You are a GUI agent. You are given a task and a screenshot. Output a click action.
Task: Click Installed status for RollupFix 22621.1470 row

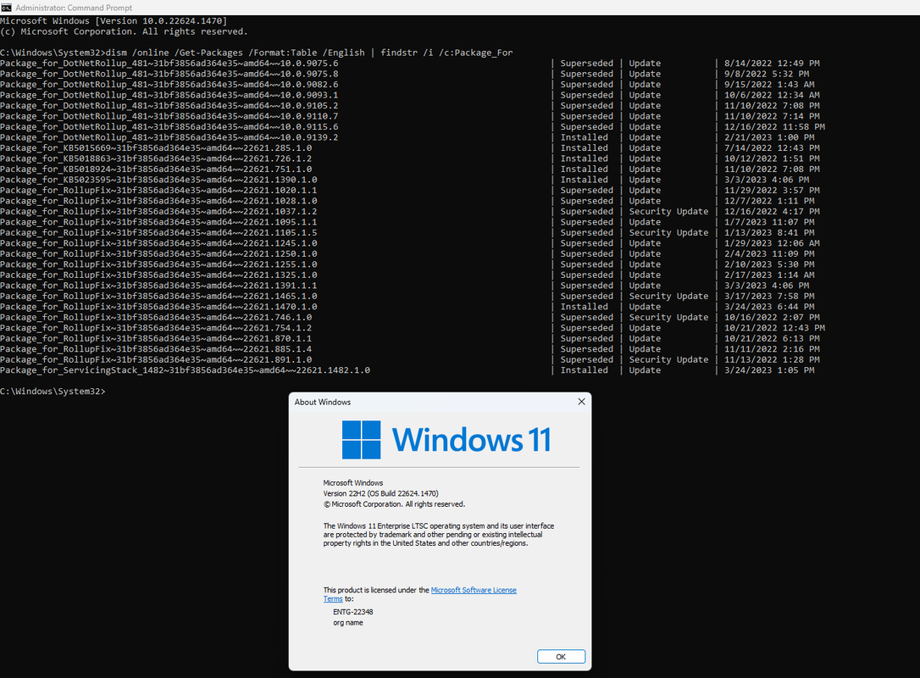pyautogui.click(x=584, y=307)
